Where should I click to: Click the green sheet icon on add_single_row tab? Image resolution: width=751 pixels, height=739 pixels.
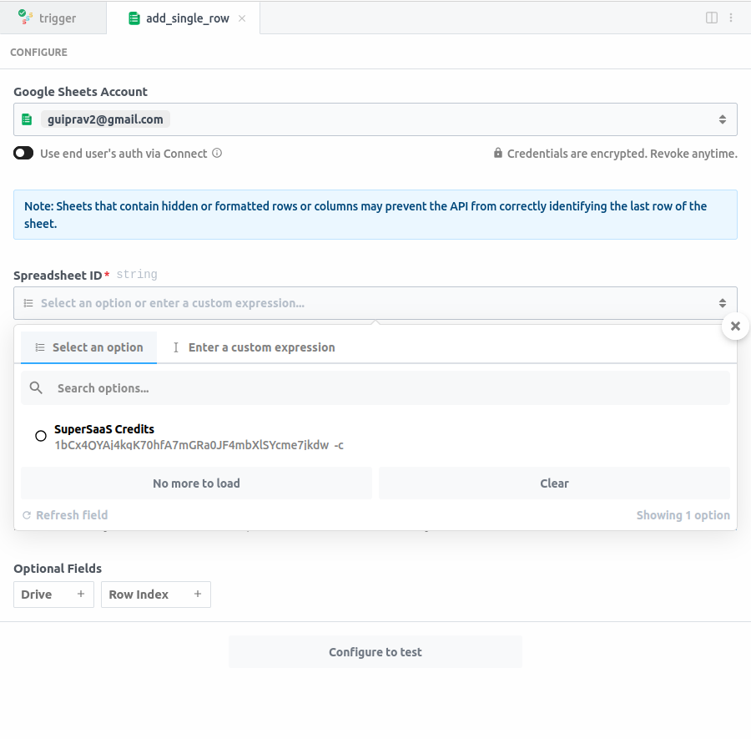coord(134,17)
